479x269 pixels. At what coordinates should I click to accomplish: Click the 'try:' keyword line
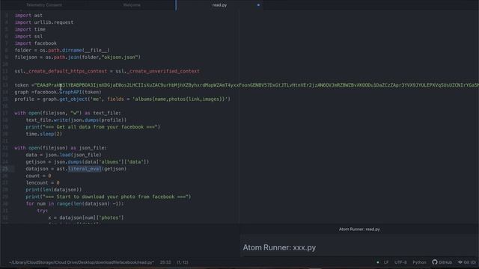coord(43,211)
